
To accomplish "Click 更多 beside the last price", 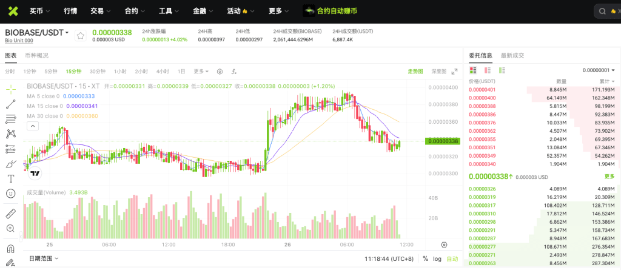I will point(609,177).
